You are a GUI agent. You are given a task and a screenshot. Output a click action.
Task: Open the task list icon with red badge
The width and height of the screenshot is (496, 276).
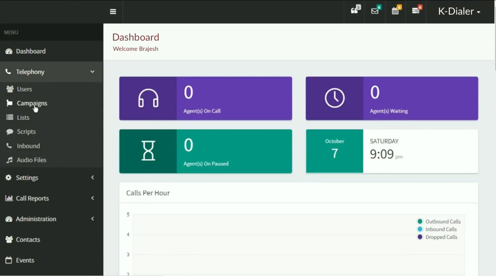[416, 11]
